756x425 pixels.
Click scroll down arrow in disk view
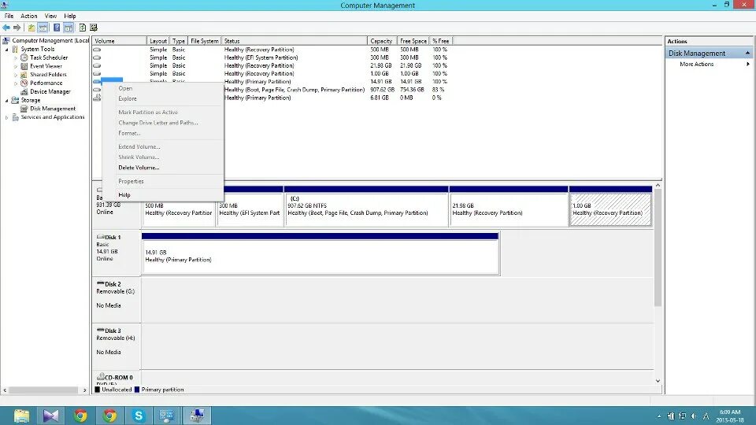(x=658, y=381)
